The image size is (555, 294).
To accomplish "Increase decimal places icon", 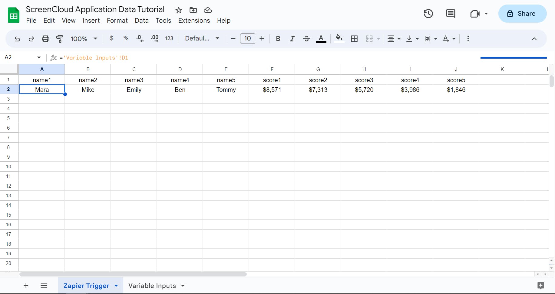I will coord(154,38).
